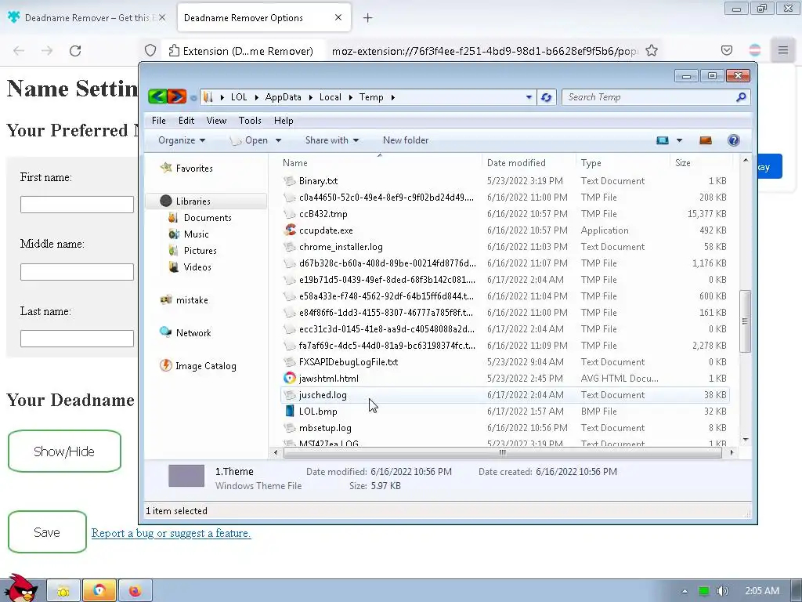Click the volume speaker tray icon
802x602 pixels.
point(722,591)
